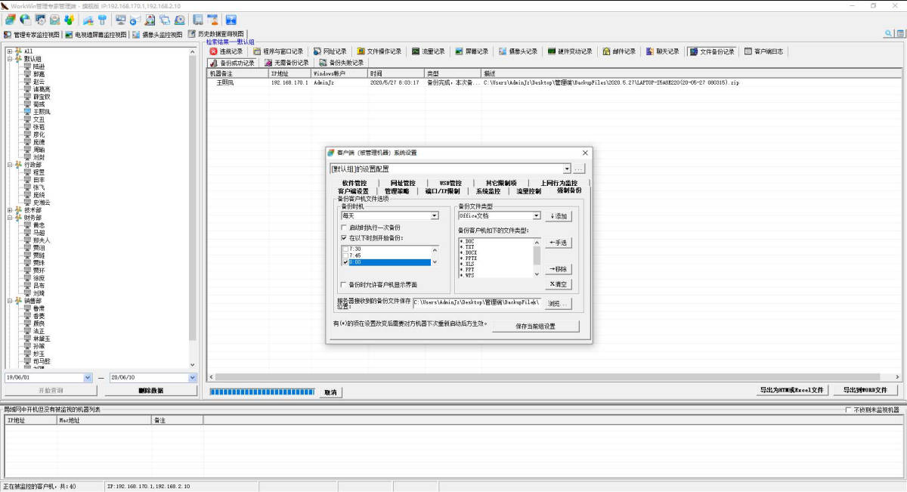Uncheck 在以下时刻开始备份 option

[345, 237]
